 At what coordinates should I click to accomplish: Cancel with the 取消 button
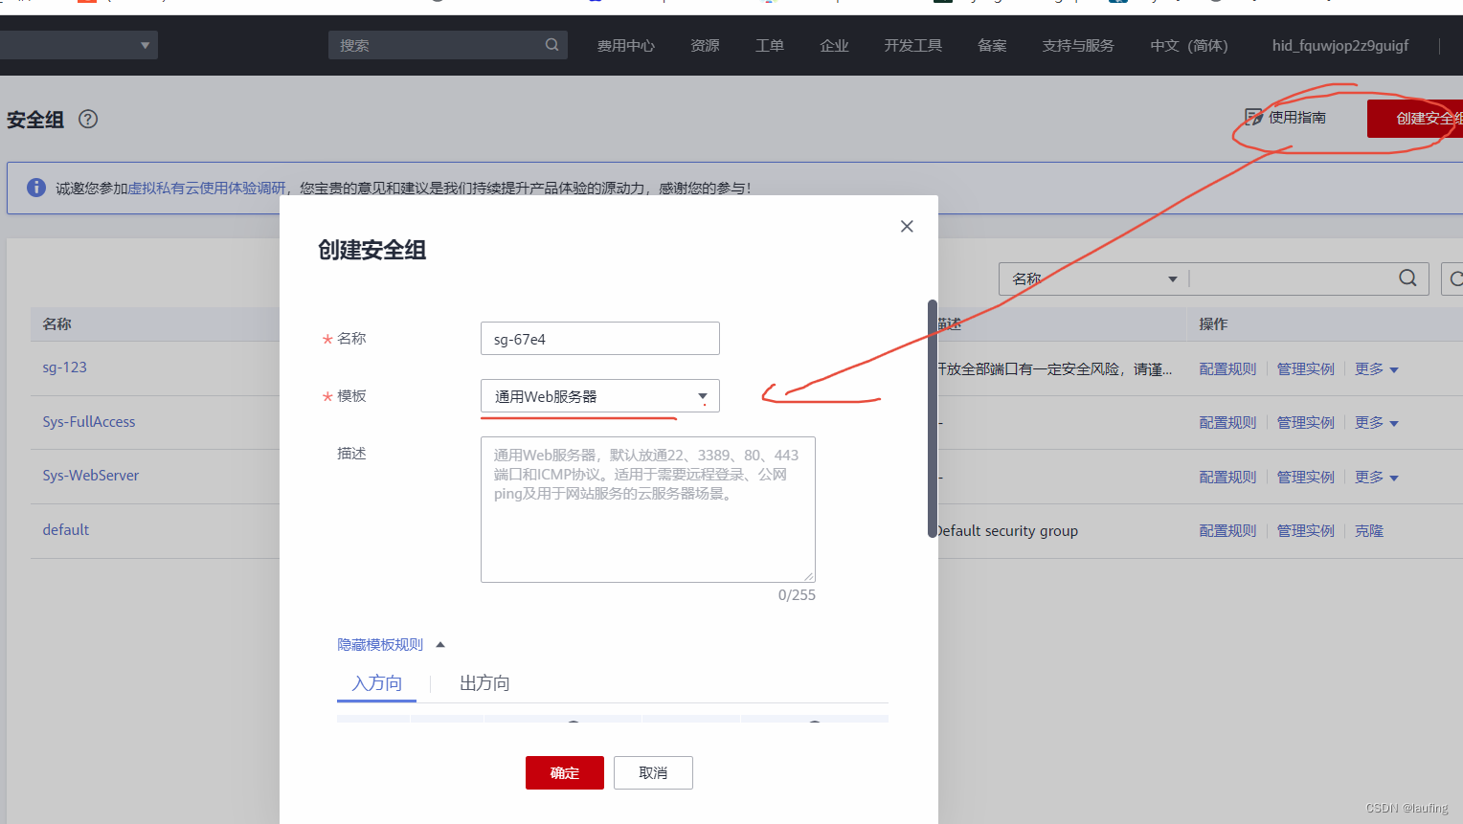[x=653, y=773]
